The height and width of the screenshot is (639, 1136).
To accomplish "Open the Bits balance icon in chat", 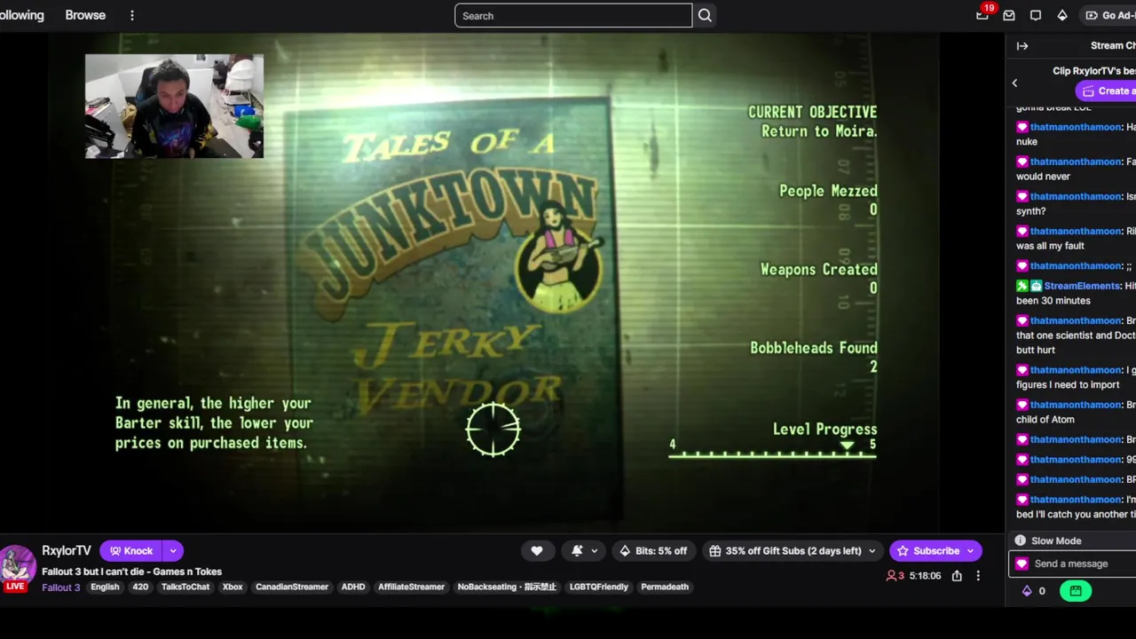I will (1027, 591).
